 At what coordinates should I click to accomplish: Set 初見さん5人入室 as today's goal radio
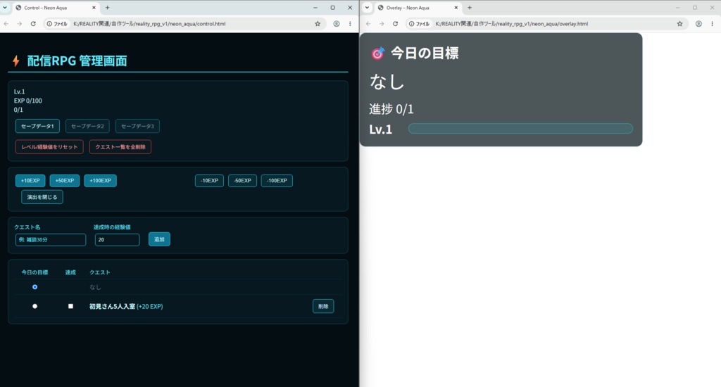(35, 306)
